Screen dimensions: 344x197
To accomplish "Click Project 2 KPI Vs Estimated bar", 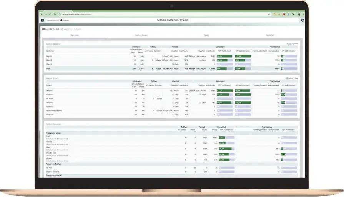I will coord(243,103).
